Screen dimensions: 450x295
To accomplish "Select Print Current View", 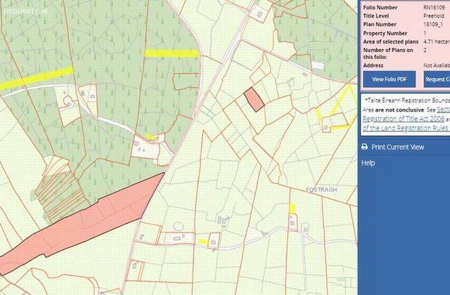I will (397, 147).
